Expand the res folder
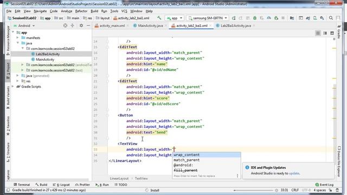 18,81
